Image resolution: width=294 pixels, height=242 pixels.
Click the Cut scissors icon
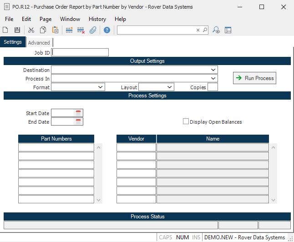point(31,30)
